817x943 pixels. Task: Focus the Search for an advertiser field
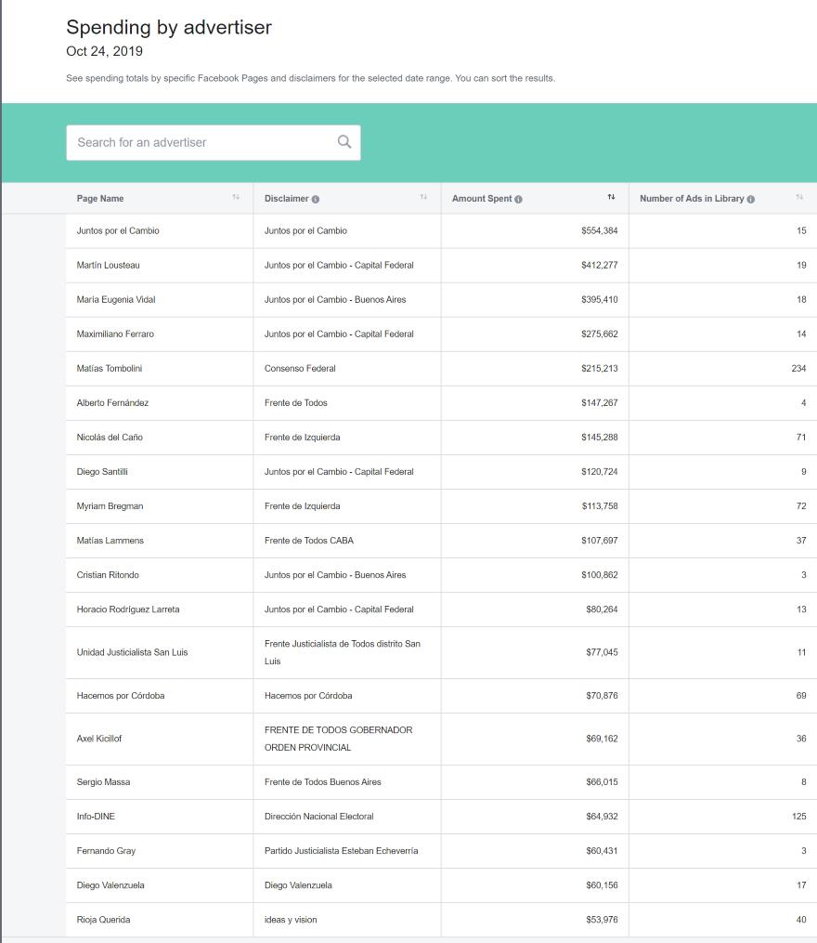pyautogui.click(x=214, y=142)
